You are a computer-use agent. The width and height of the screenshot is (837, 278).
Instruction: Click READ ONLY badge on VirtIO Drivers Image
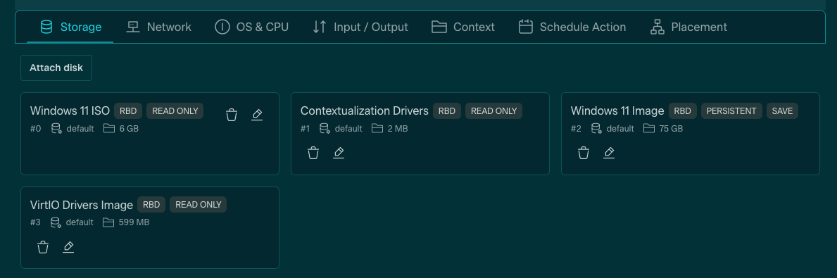point(198,205)
